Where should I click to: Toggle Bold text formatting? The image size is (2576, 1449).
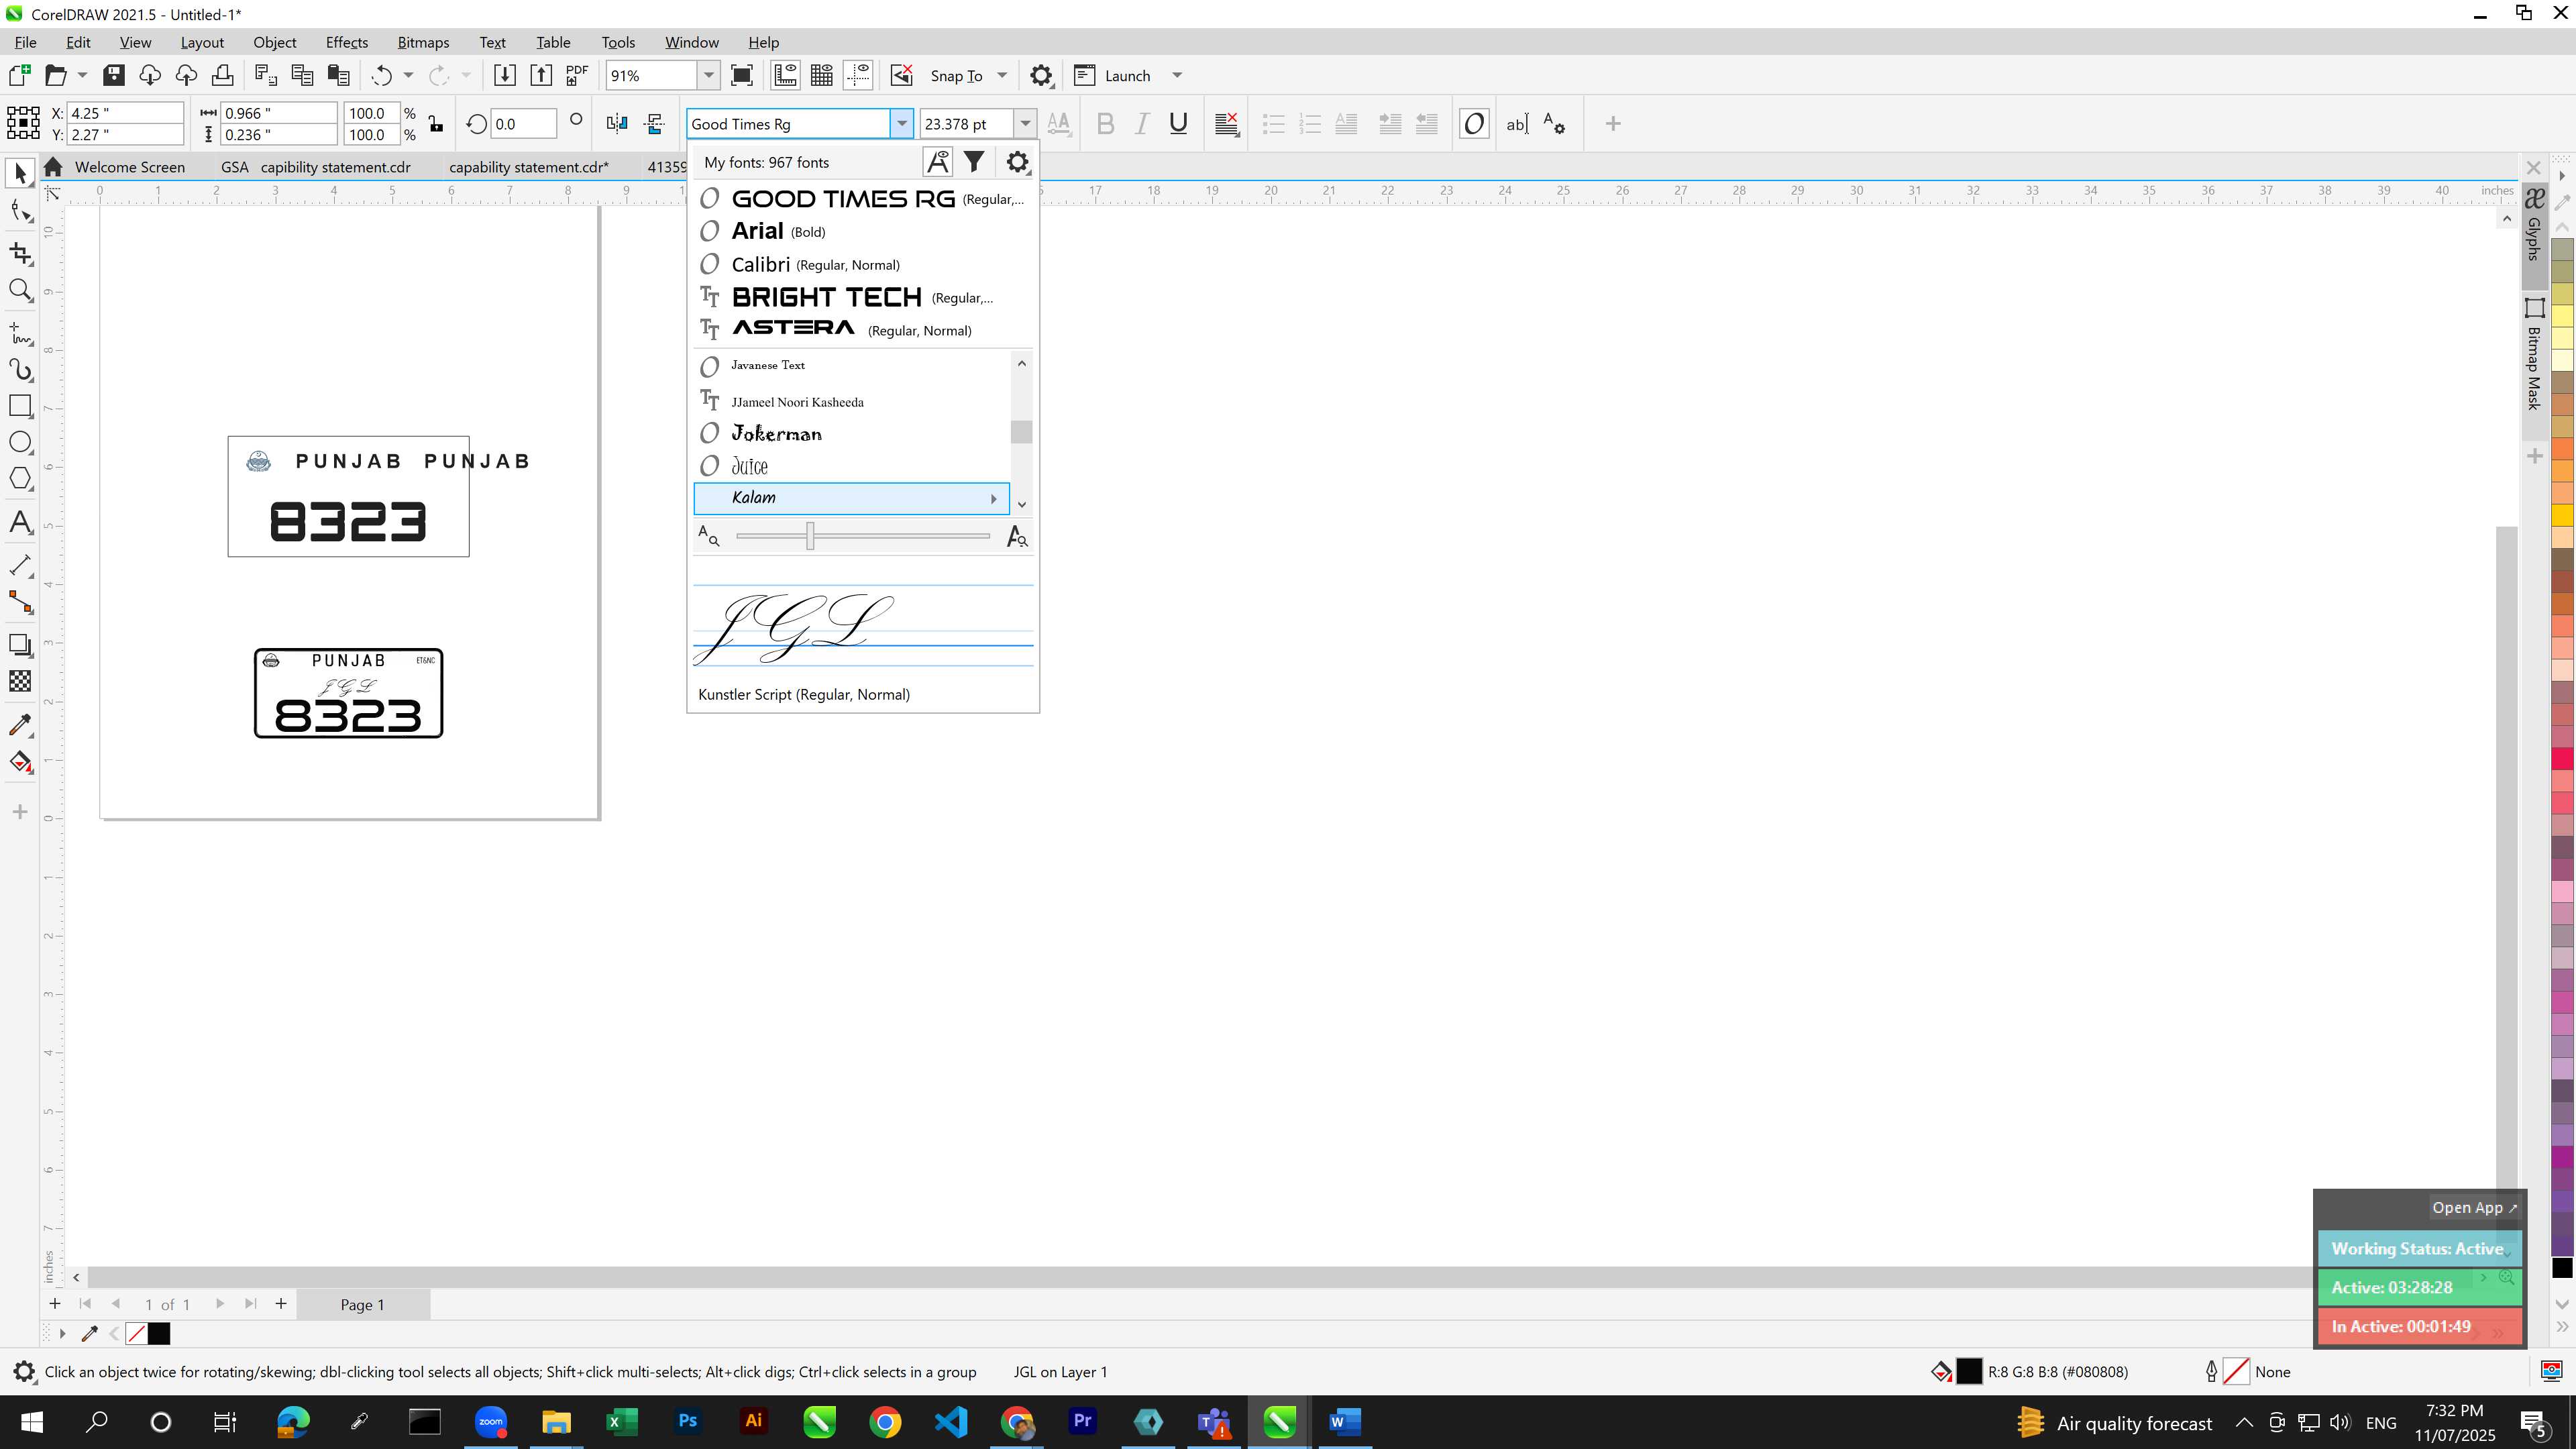point(1105,124)
